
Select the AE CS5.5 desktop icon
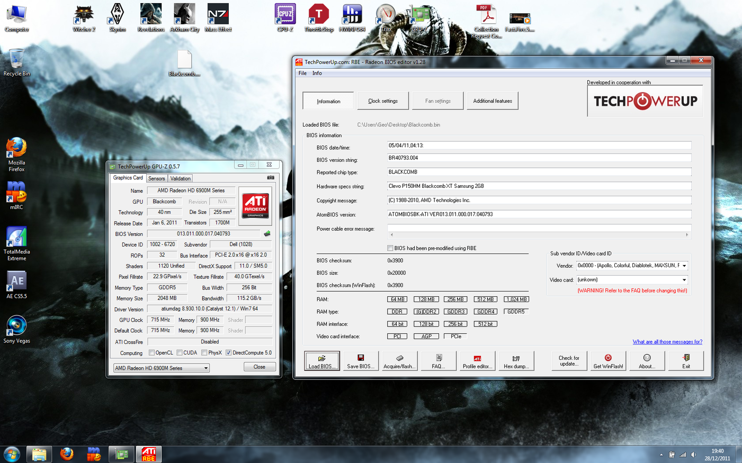click(16, 285)
